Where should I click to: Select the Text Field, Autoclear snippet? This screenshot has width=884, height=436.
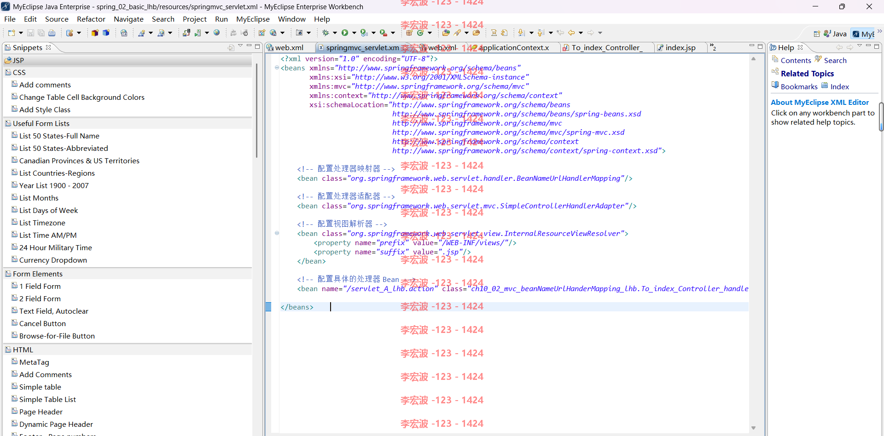coord(53,311)
